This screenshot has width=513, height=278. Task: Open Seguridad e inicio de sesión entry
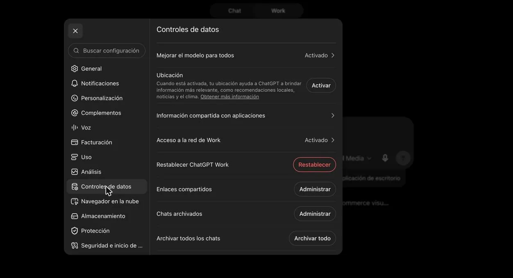coord(107,246)
